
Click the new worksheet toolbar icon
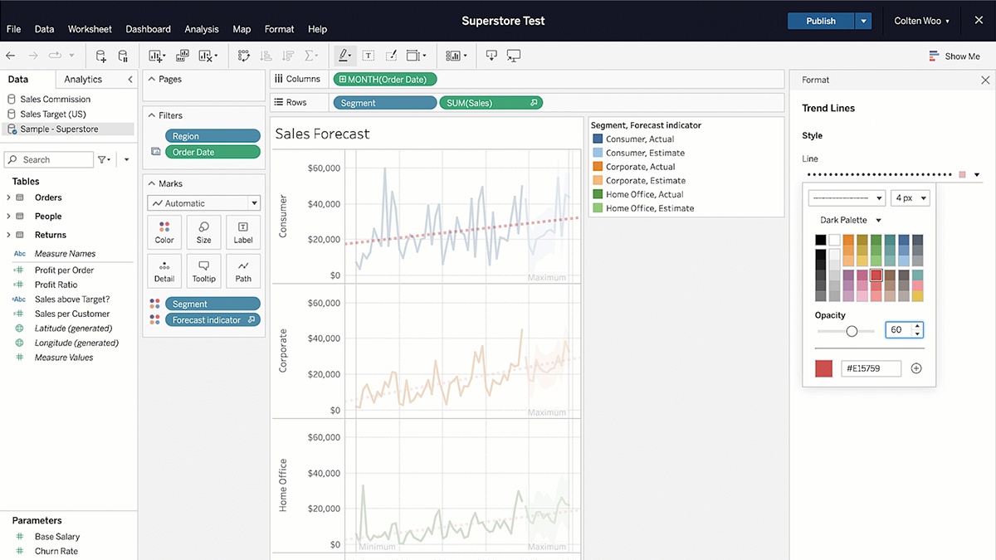click(156, 56)
